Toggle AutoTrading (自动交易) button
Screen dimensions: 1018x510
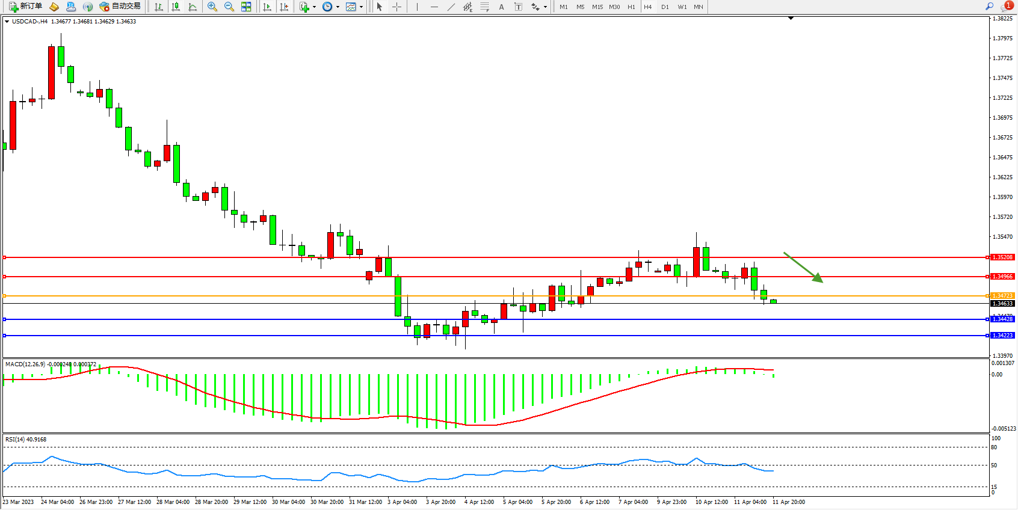pyautogui.click(x=120, y=7)
